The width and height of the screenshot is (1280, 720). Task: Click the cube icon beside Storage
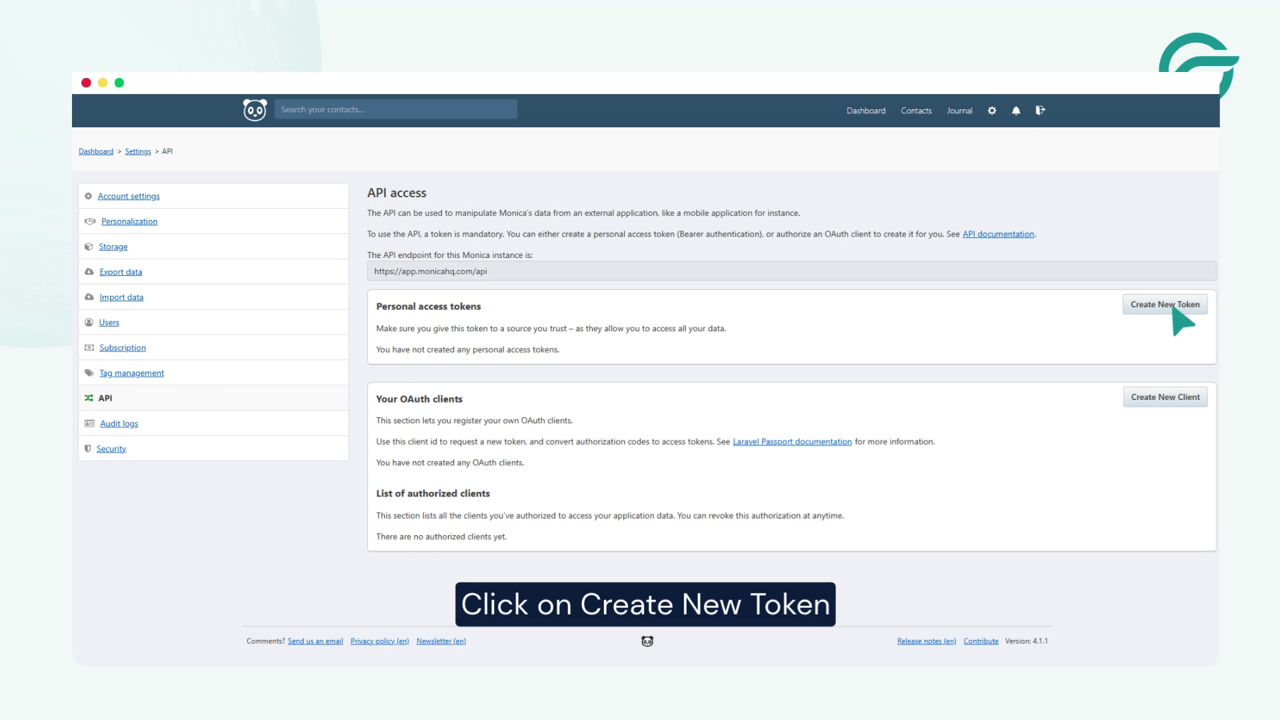89,247
